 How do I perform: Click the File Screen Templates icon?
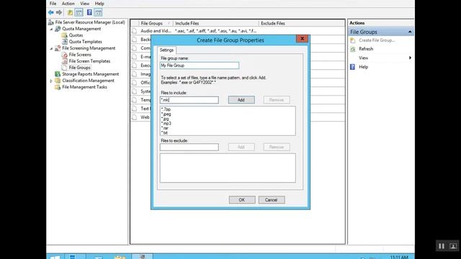64,61
